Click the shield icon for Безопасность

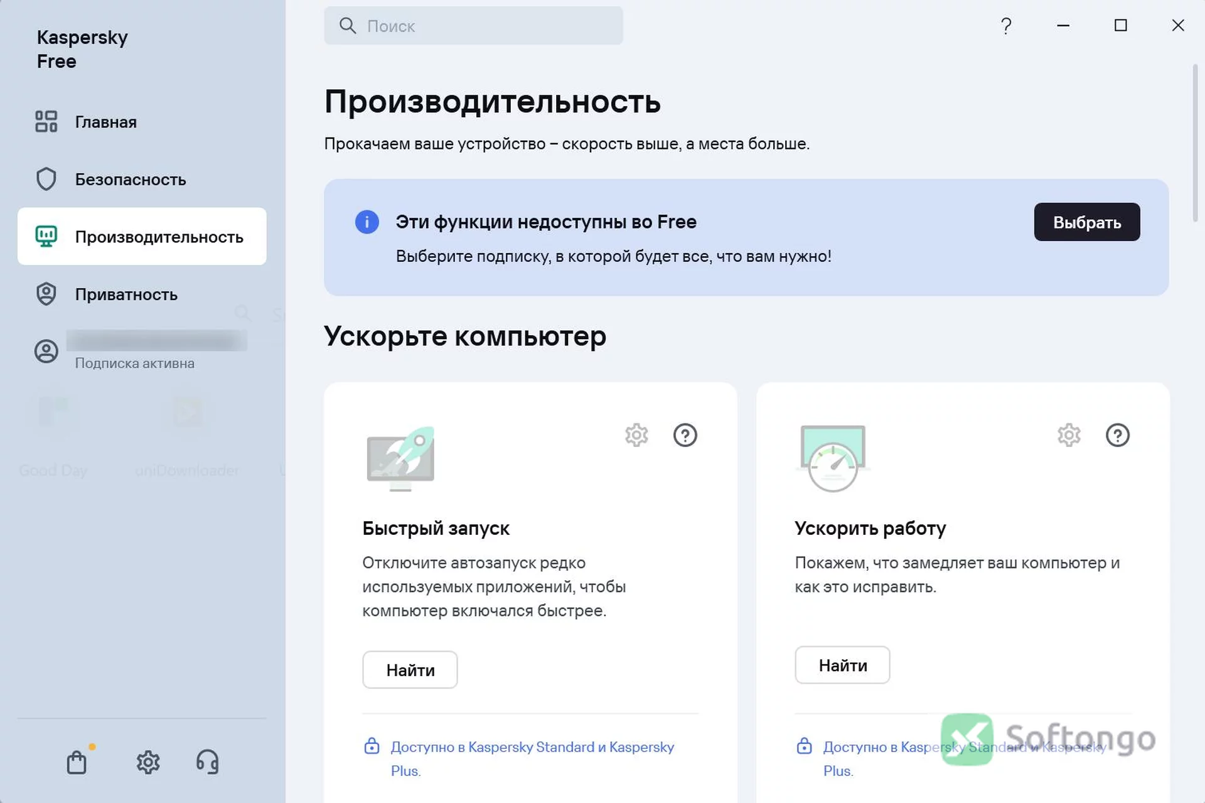[x=46, y=179]
